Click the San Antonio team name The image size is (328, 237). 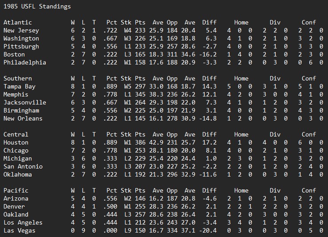pos(23,166)
